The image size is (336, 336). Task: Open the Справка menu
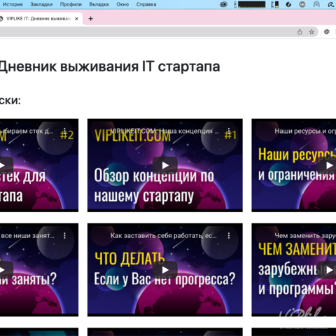point(146,4)
